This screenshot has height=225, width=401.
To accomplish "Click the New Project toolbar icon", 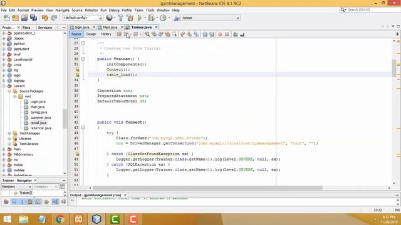I will pyautogui.click(x=15, y=18).
